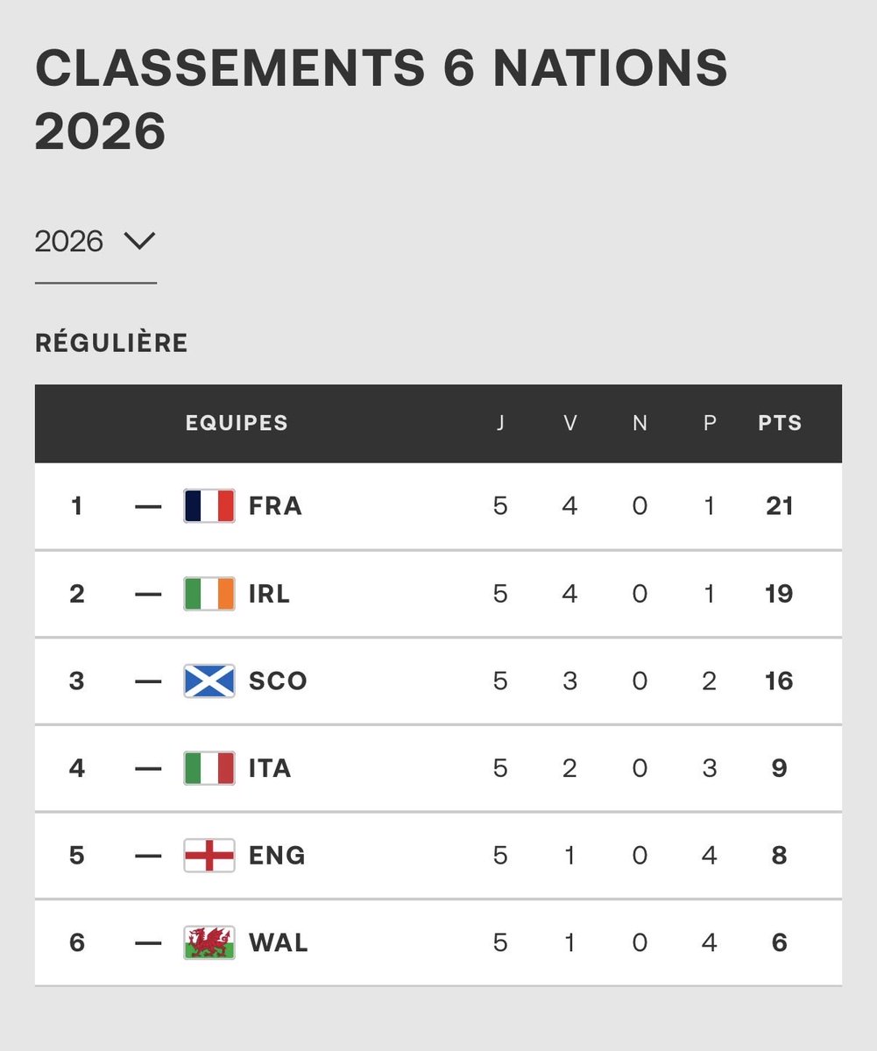The image size is (877, 1051).
Task: Click the position dash beside ITA
Action: point(149,768)
